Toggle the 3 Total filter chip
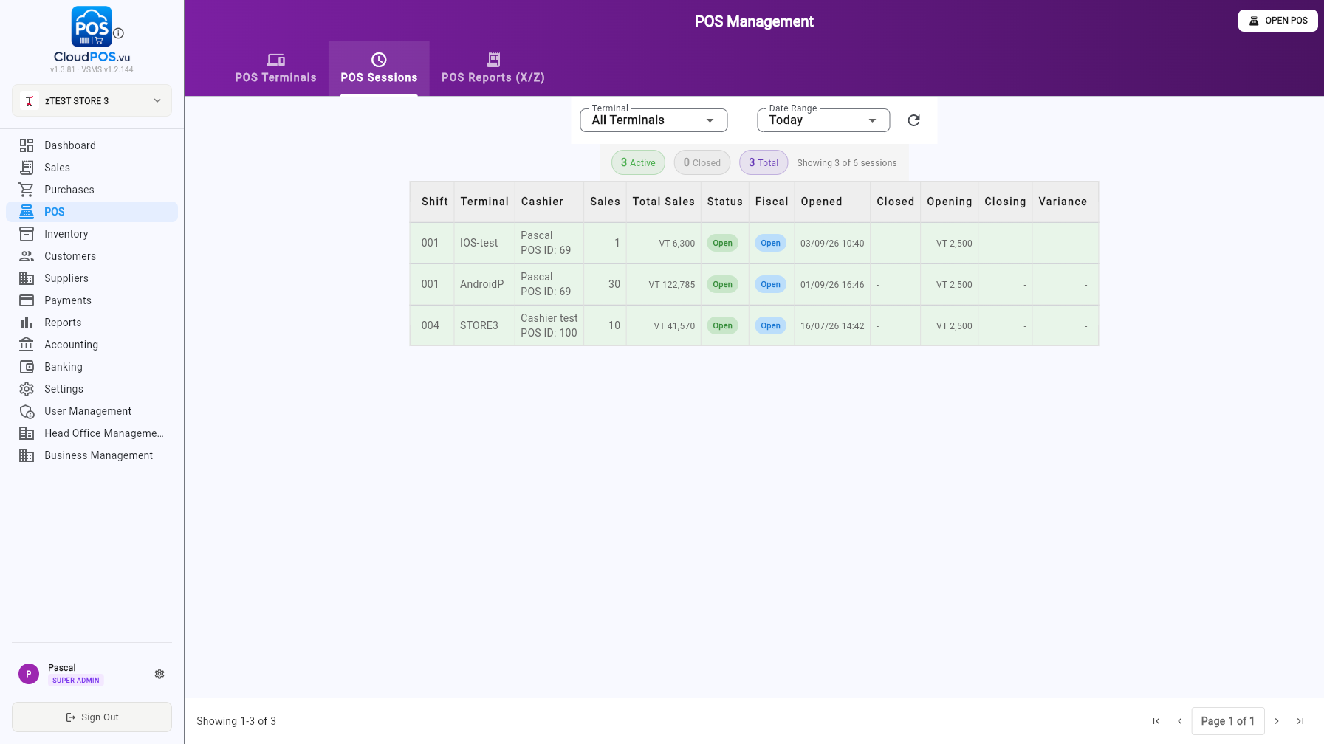The width and height of the screenshot is (1324, 744). 764,162
